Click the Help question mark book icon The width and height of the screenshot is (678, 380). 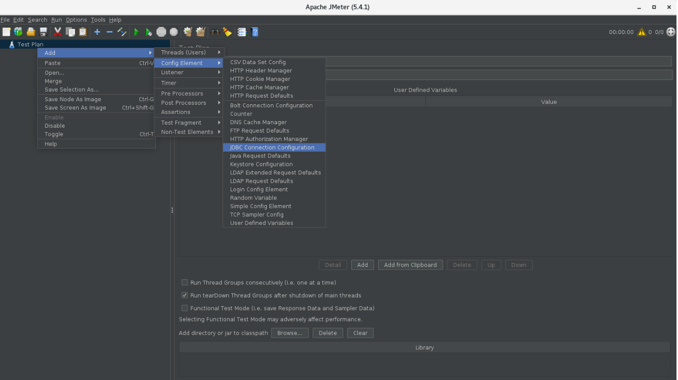click(x=255, y=32)
